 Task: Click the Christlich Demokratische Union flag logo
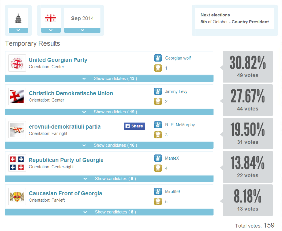[x=17, y=97]
